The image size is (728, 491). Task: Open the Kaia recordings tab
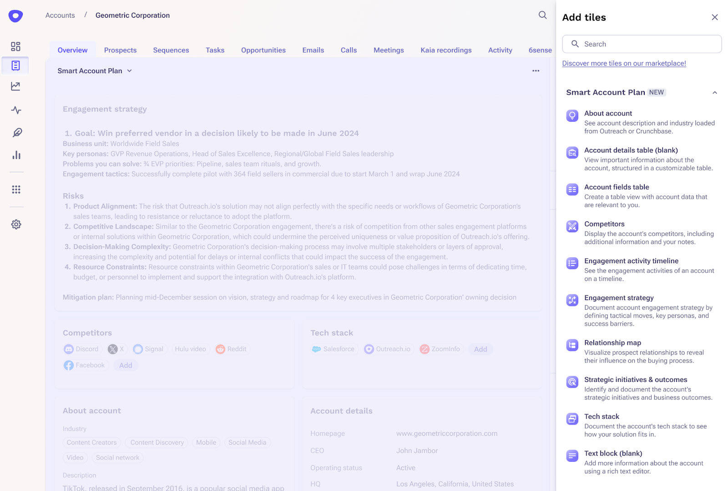click(x=445, y=50)
